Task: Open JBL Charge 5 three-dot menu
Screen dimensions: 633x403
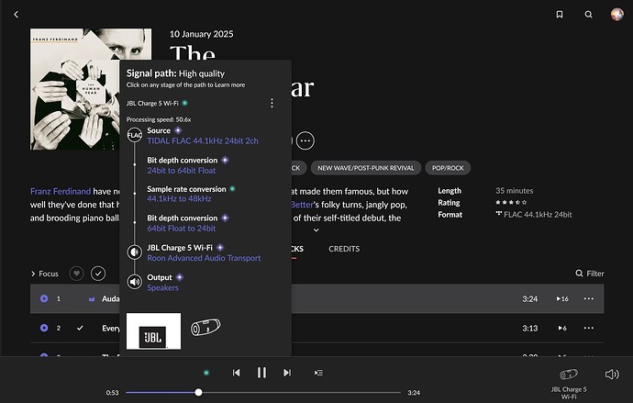Action: pyautogui.click(x=272, y=104)
